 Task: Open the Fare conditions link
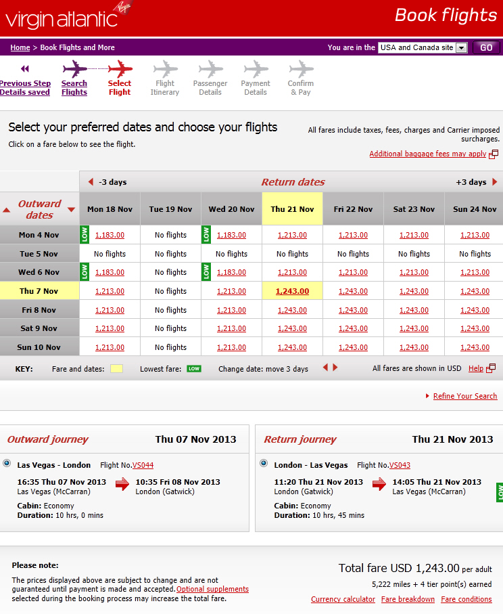tap(466, 599)
